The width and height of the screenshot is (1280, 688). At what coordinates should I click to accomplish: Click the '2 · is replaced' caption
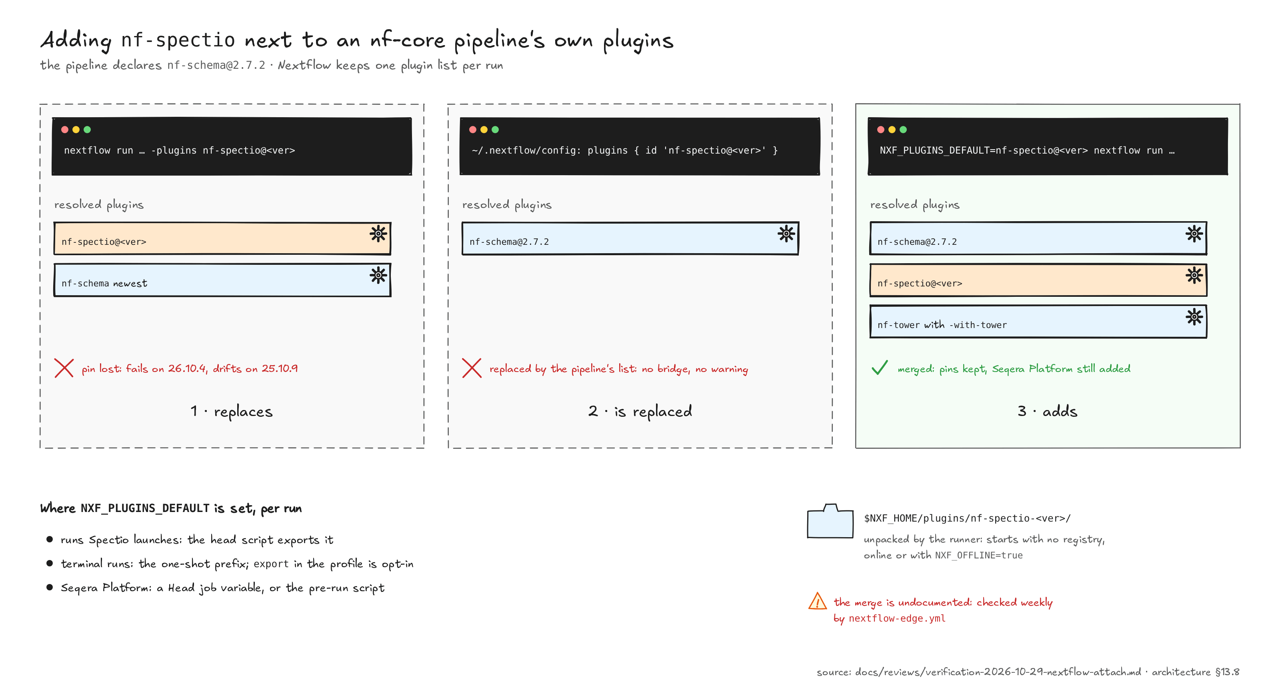pyautogui.click(x=640, y=411)
